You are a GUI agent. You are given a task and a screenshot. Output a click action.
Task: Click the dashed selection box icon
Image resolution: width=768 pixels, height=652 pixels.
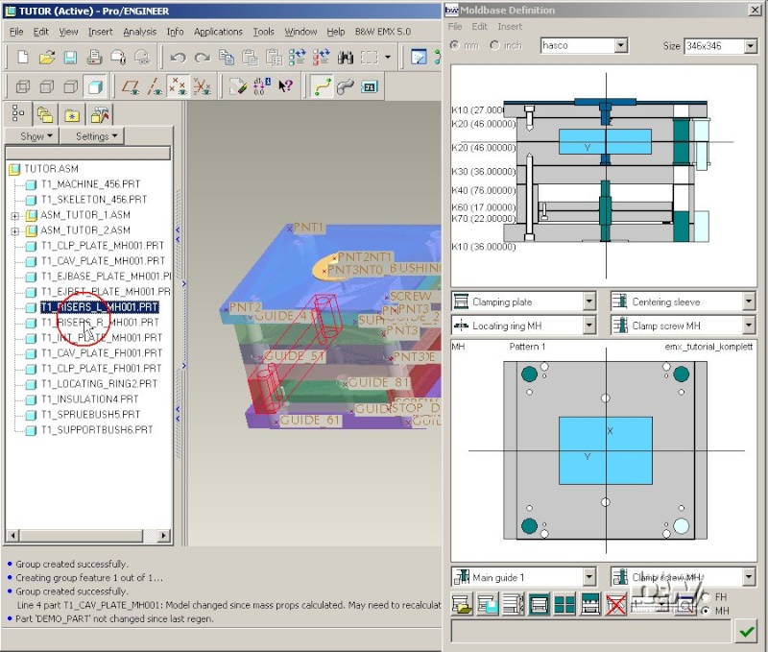click(370, 58)
